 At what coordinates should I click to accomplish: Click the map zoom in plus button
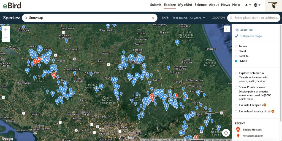(x=6, y=30)
